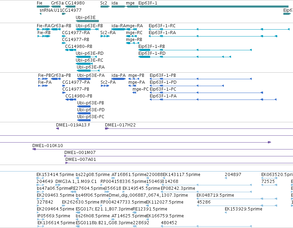Select the DME1-007A01 clone
Viewport: 293px width, 228px height.
(179, 163)
